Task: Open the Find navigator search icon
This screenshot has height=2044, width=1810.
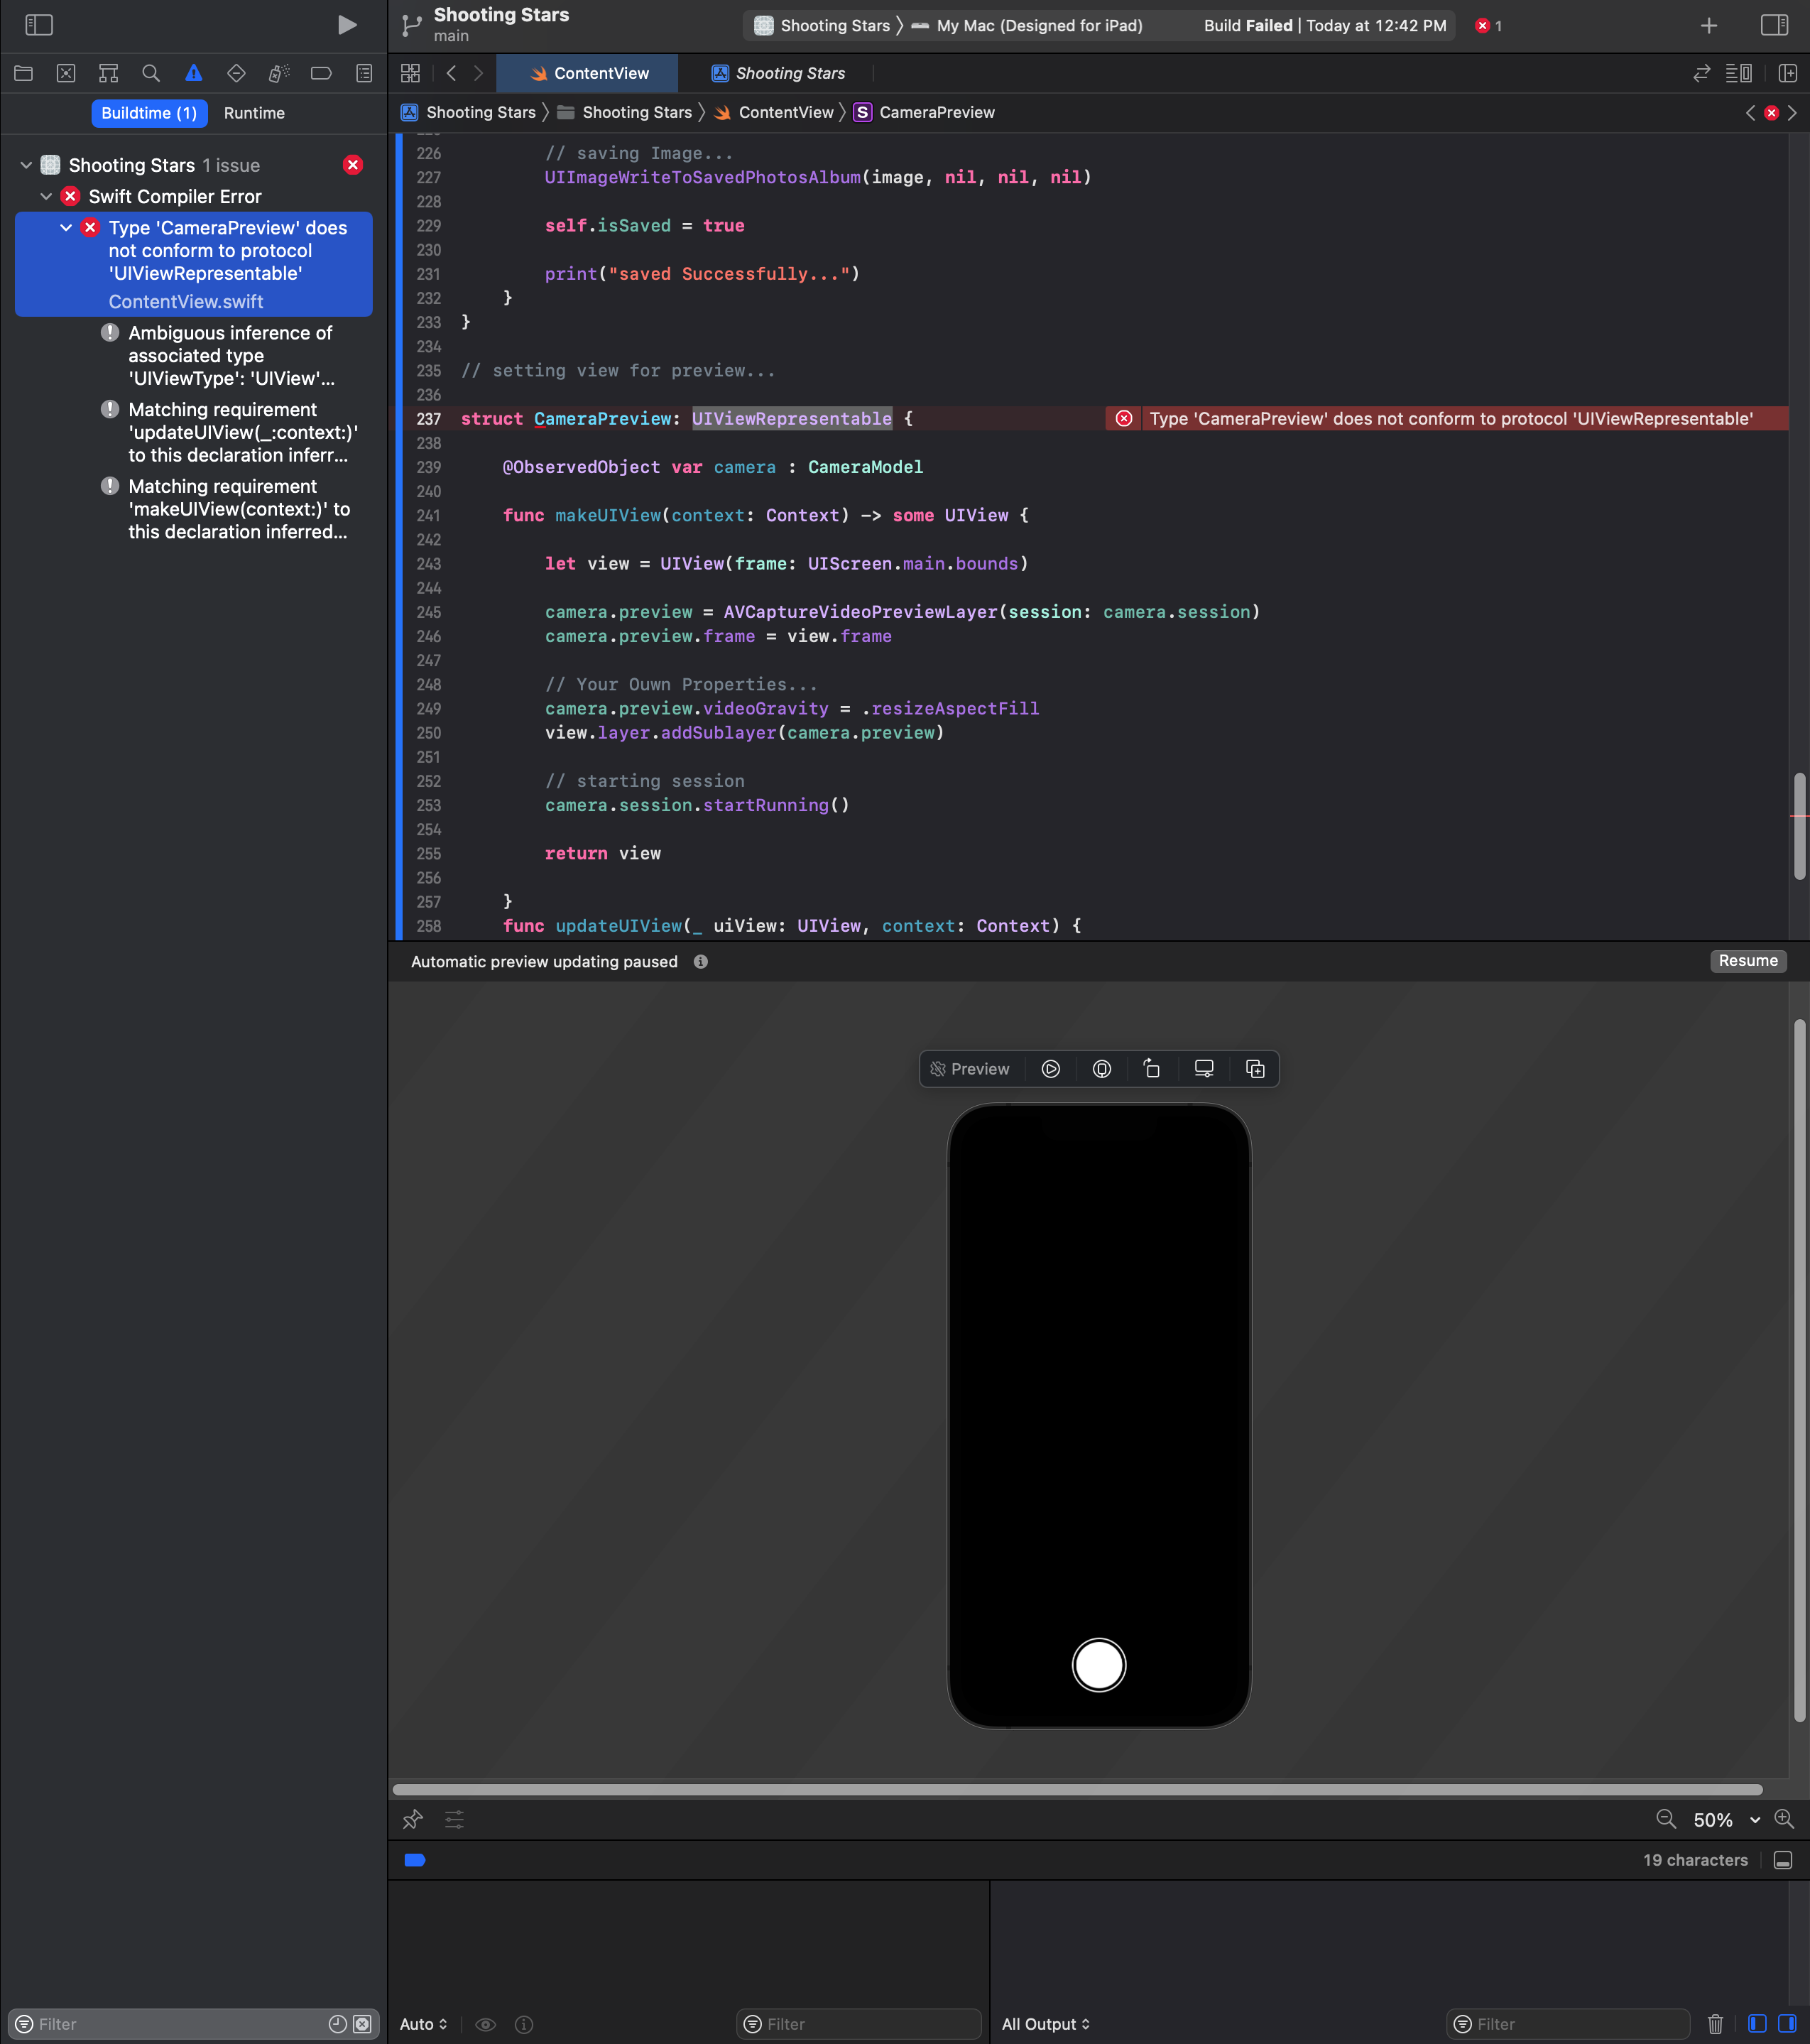Action: [151, 73]
